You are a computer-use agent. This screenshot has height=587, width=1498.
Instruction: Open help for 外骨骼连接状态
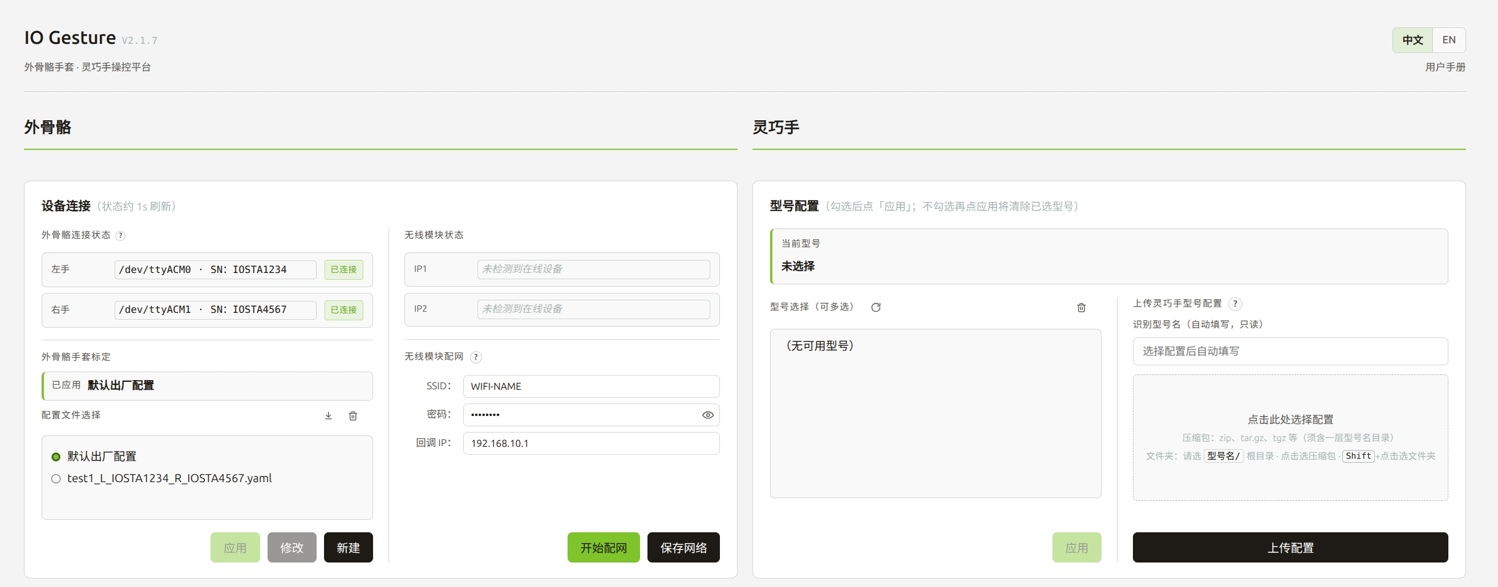pos(120,235)
